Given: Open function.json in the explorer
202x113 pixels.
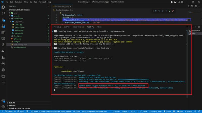Looking at the screenshot, I should [19, 27].
